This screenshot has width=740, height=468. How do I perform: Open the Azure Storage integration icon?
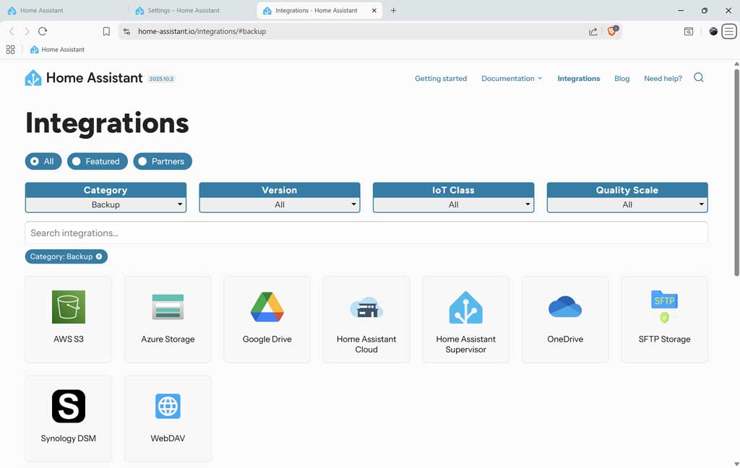[x=168, y=307]
